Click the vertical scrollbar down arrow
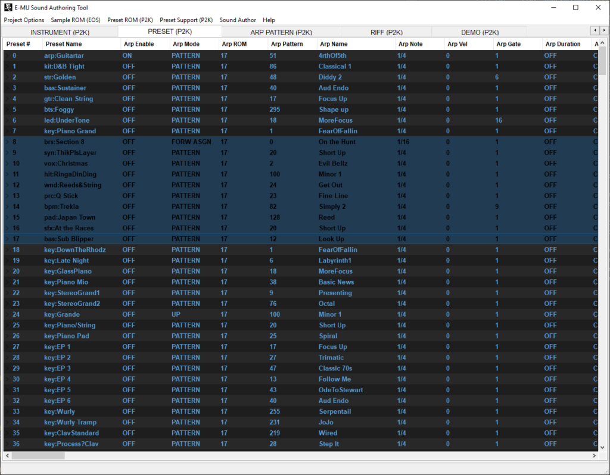The width and height of the screenshot is (610, 475). (602, 447)
